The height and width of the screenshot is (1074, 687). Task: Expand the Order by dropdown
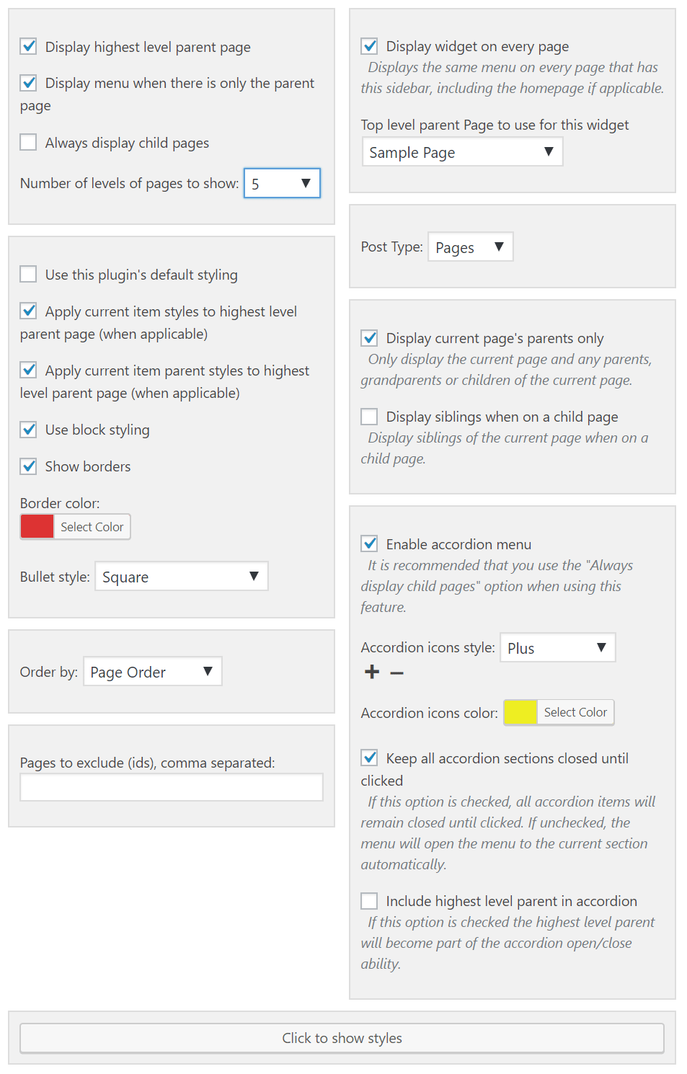pyautogui.click(x=152, y=671)
